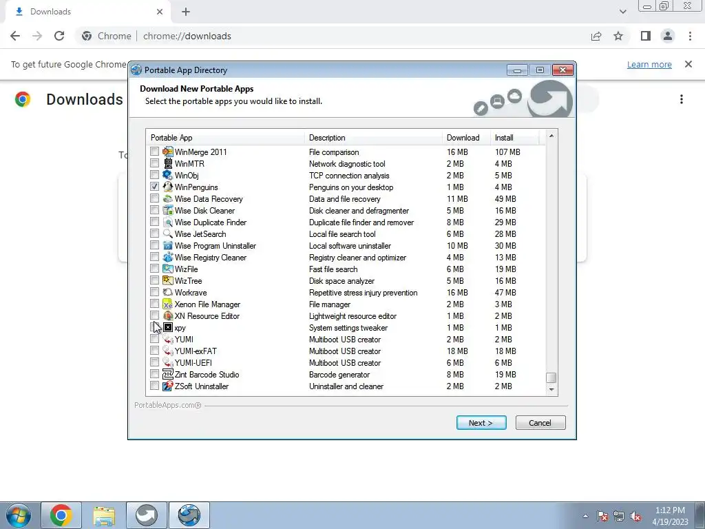This screenshot has height=529, width=705.
Task: Click the Wise Program Uninstaller icon
Action: 168,245
